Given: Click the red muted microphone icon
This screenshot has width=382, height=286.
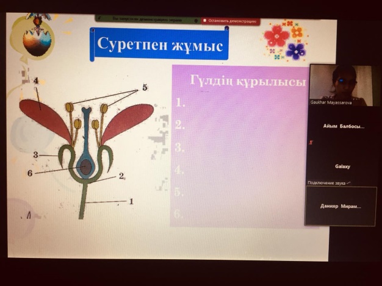Looking at the screenshot, I should coord(311,143).
